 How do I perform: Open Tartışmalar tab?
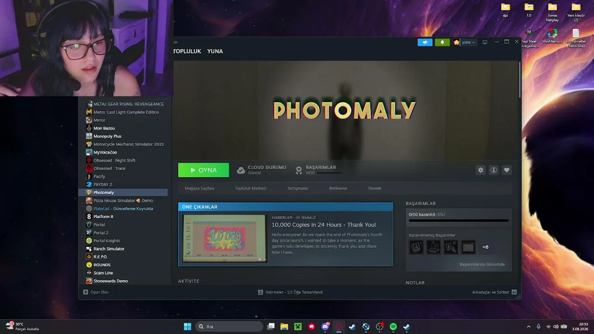[x=297, y=188]
